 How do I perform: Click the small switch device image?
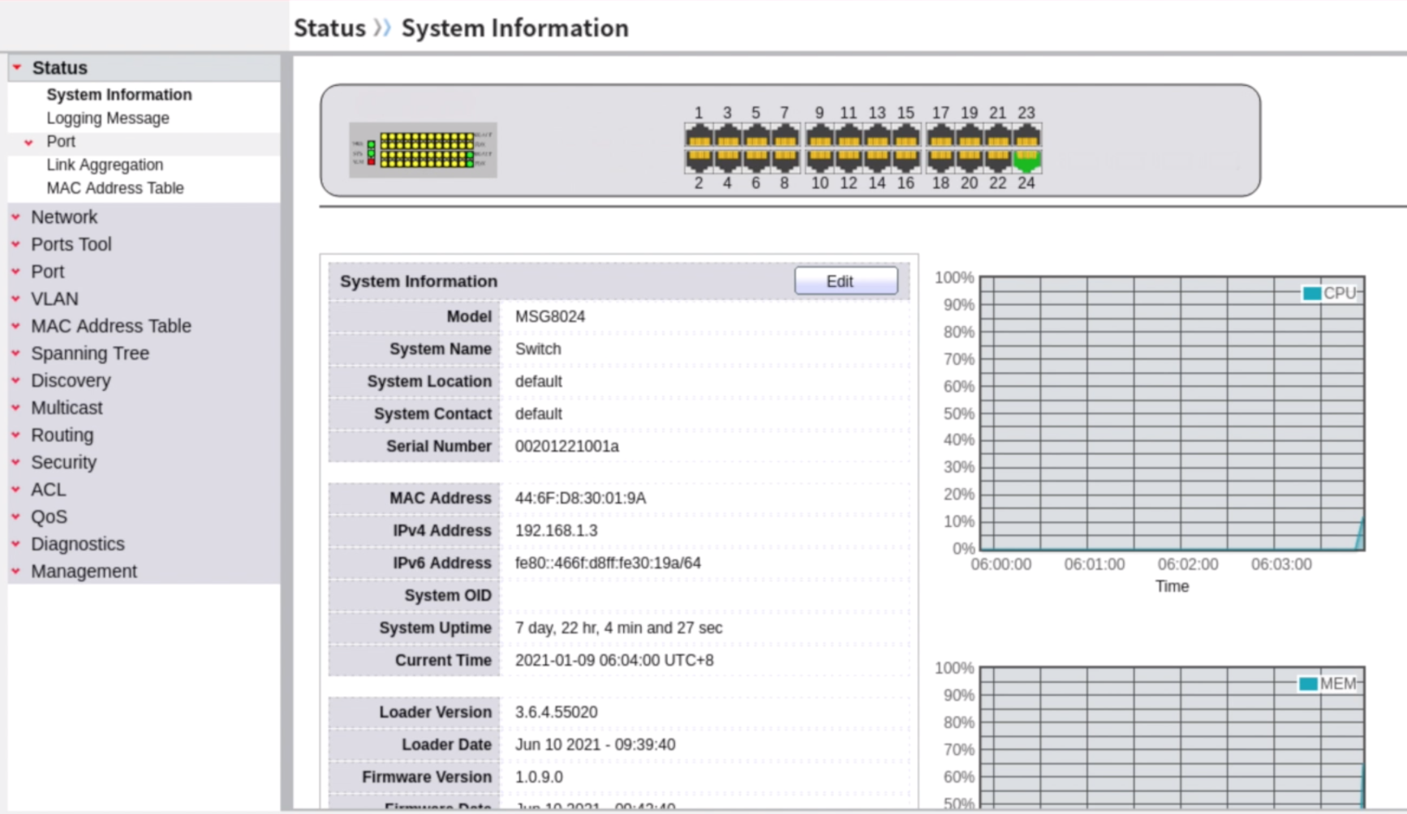423,149
